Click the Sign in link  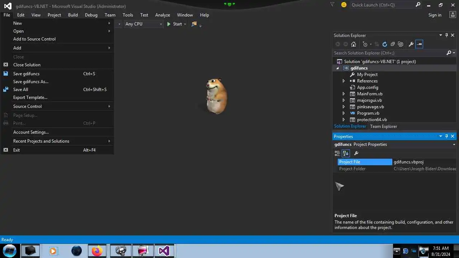[x=435, y=15]
